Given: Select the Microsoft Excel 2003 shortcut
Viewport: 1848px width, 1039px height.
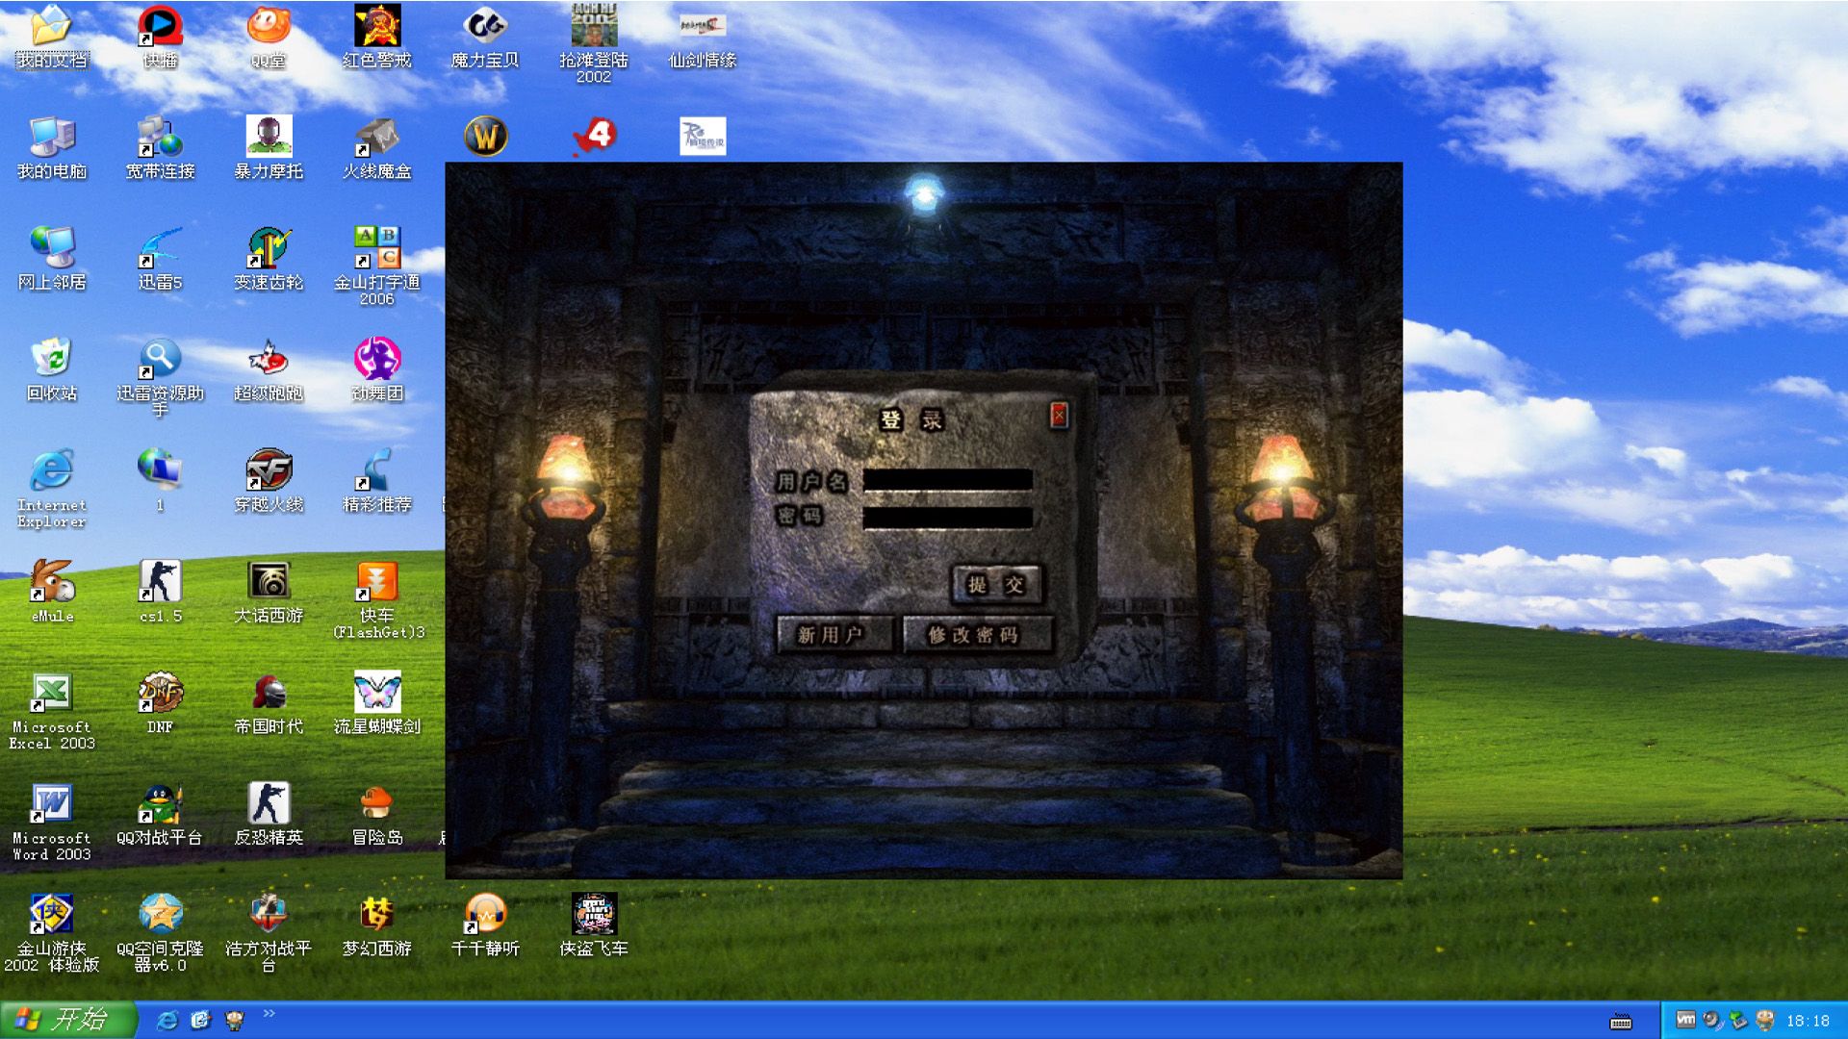Looking at the screenshot, I should 52,711.
